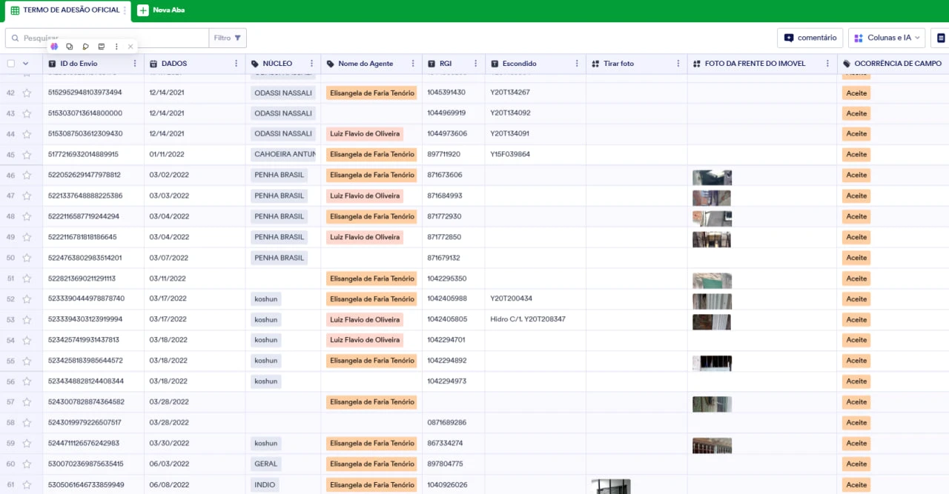The width and height of the screenshot is (949, 494).
Task: Select the duplicate icon in the floating toolbar
Action: pos(70,46)
